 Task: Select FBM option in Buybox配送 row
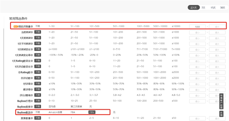click(x=92, y=112)
